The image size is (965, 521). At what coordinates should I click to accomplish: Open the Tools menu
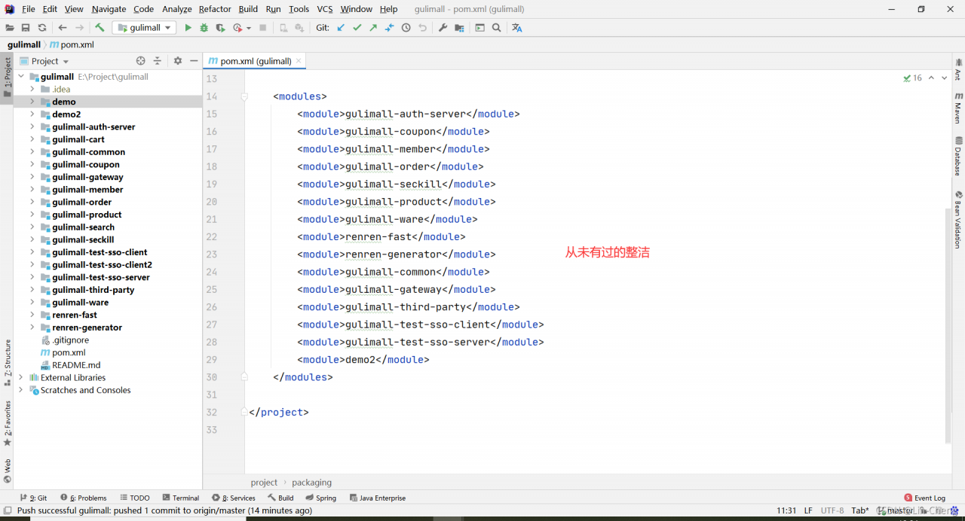coord(299,9)
